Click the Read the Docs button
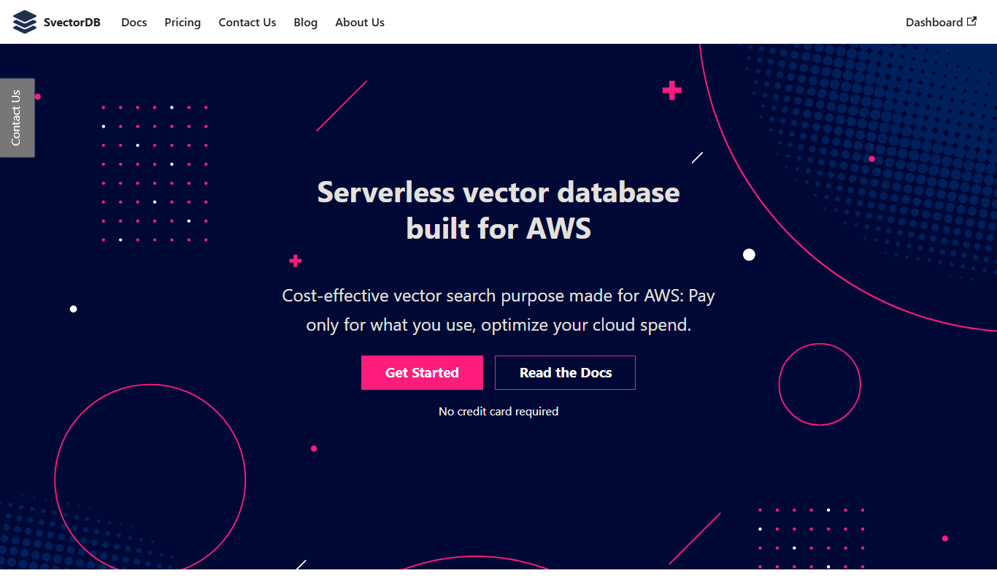This screenshot has width=997, height=584. 566,372
